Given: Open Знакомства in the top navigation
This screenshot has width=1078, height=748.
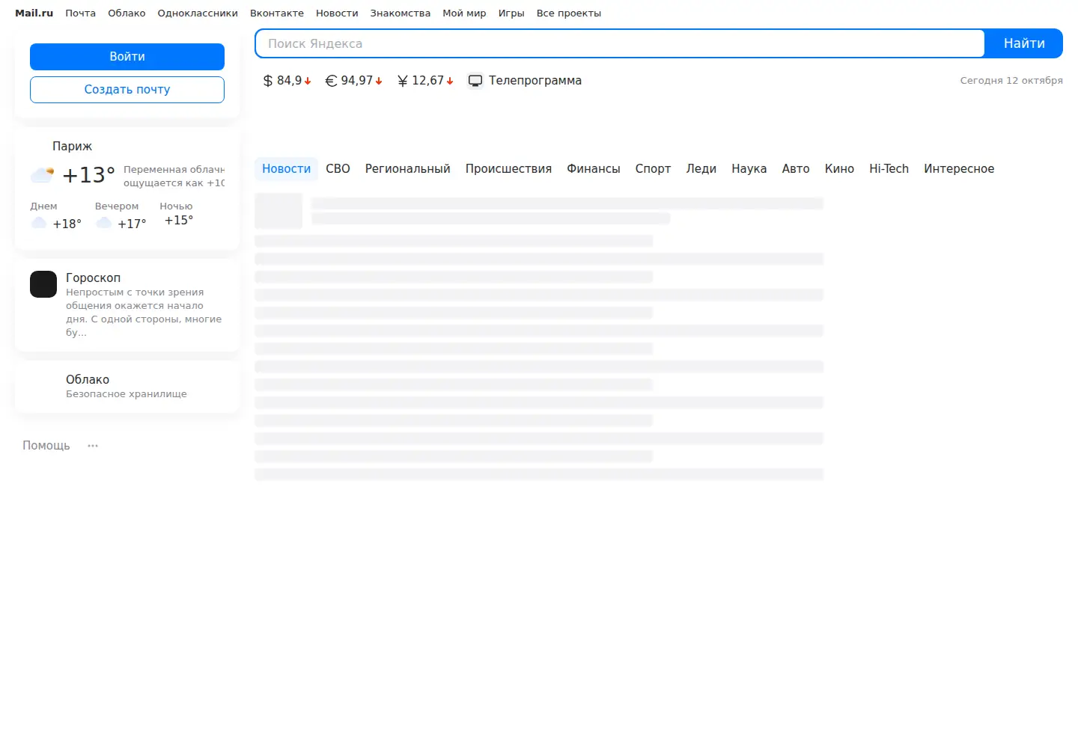Looking at the screenshot, I should (x=401, y=13).
